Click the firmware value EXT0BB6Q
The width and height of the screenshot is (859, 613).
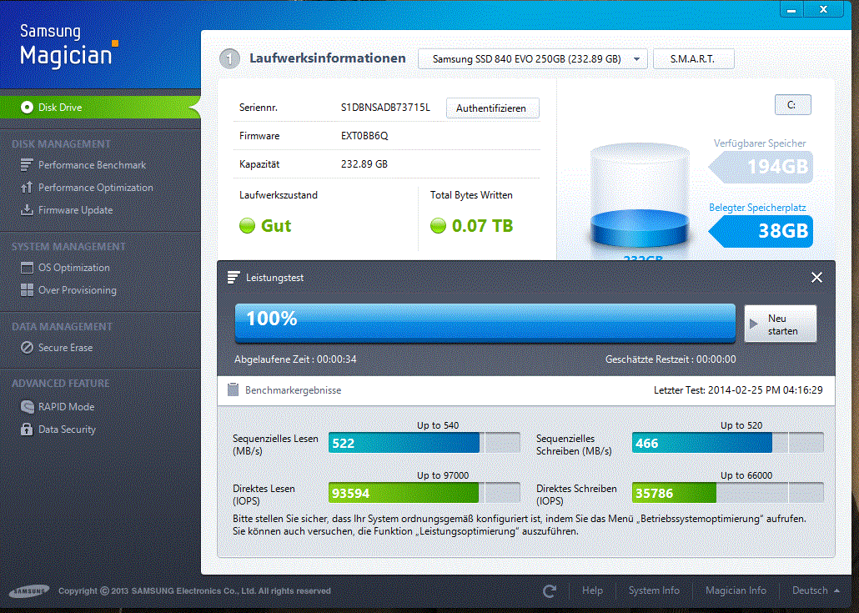click(364, 136)
